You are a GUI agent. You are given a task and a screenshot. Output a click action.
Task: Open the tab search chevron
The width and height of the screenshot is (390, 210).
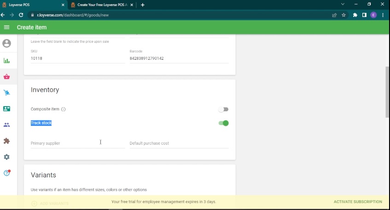point(343,4)
